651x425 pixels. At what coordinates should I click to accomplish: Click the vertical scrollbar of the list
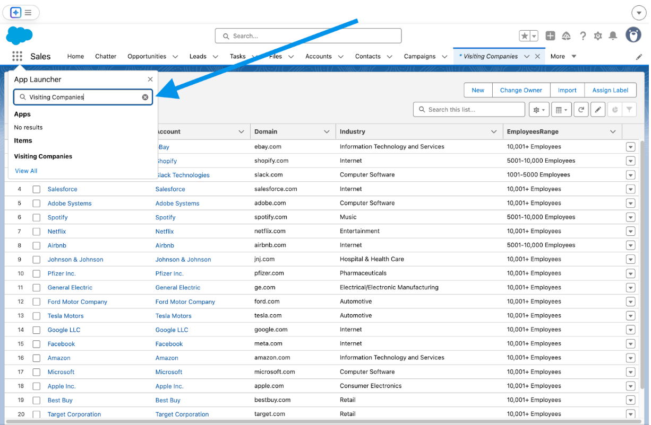(x=642, y=265)
